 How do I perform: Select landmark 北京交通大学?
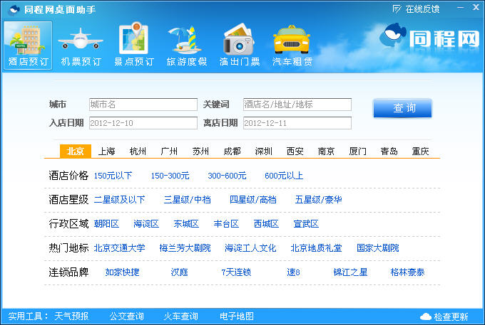(119, 248)
